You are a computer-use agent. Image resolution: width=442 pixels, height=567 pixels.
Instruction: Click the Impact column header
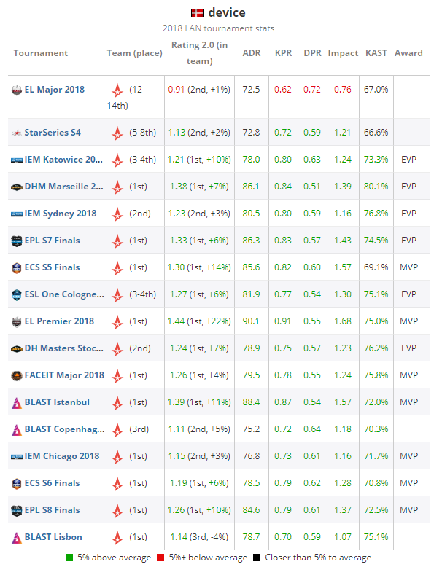point(343,53)
